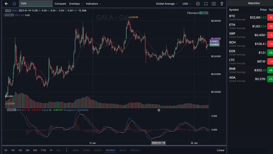The height and width of the screenshot is (154, 273).
Task: Select LTC in the watchlist
Action: [251, 62]
